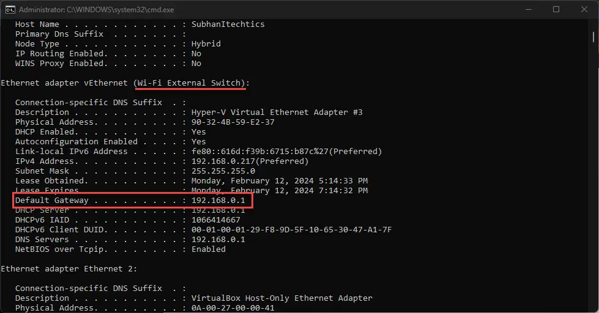Click the VirtualBox Host-Only Ethernet Adapter text
The width and height of the screenshot is (599, 313).
(282, 298)
